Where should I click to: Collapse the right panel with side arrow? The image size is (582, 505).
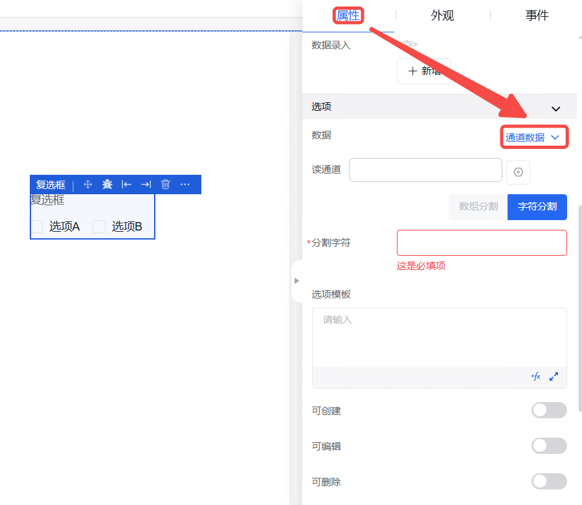(x=297, y=281)
